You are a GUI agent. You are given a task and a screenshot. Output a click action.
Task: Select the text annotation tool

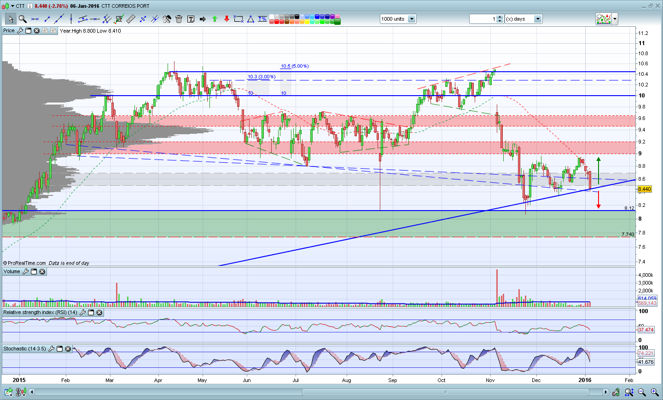(191, 19)
